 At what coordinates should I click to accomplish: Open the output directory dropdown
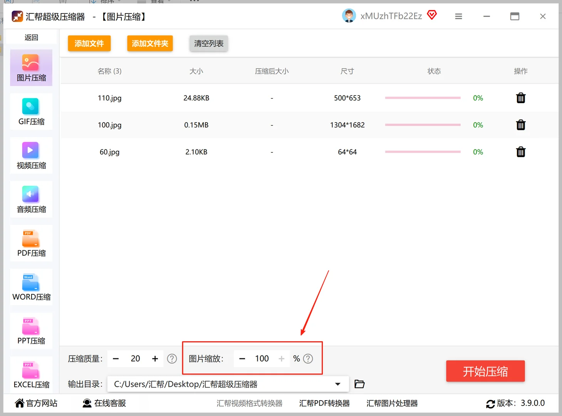pyautogui.click(x=337, y=384)
